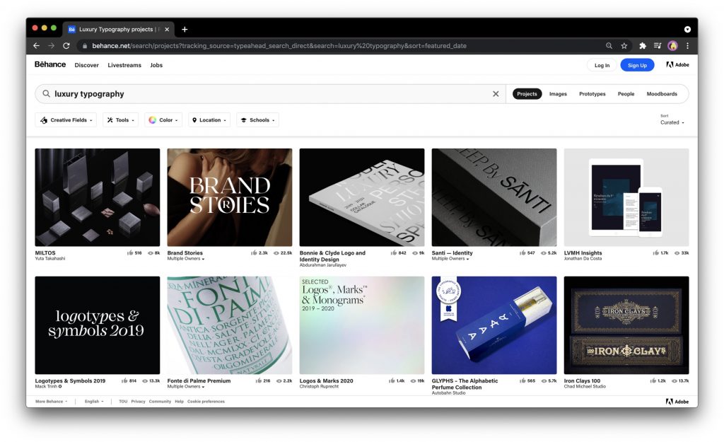Image resolution: width=724 pixels, height=442 pixels.
Task: Open the Color filter swatch
Action: tap(163, 120)
